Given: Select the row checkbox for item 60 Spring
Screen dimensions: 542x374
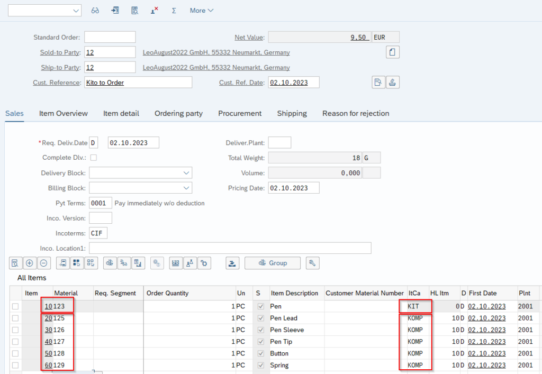Looking at the screenshot, I should (15, 365).
